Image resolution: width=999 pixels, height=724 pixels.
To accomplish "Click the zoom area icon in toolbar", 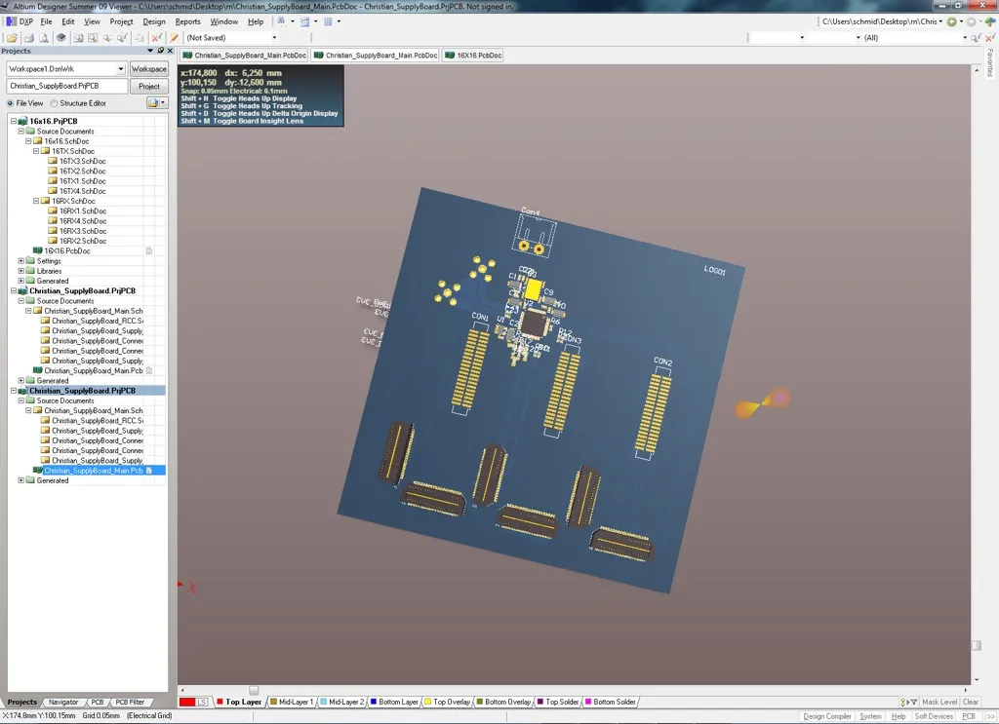I will pos(93,38).
